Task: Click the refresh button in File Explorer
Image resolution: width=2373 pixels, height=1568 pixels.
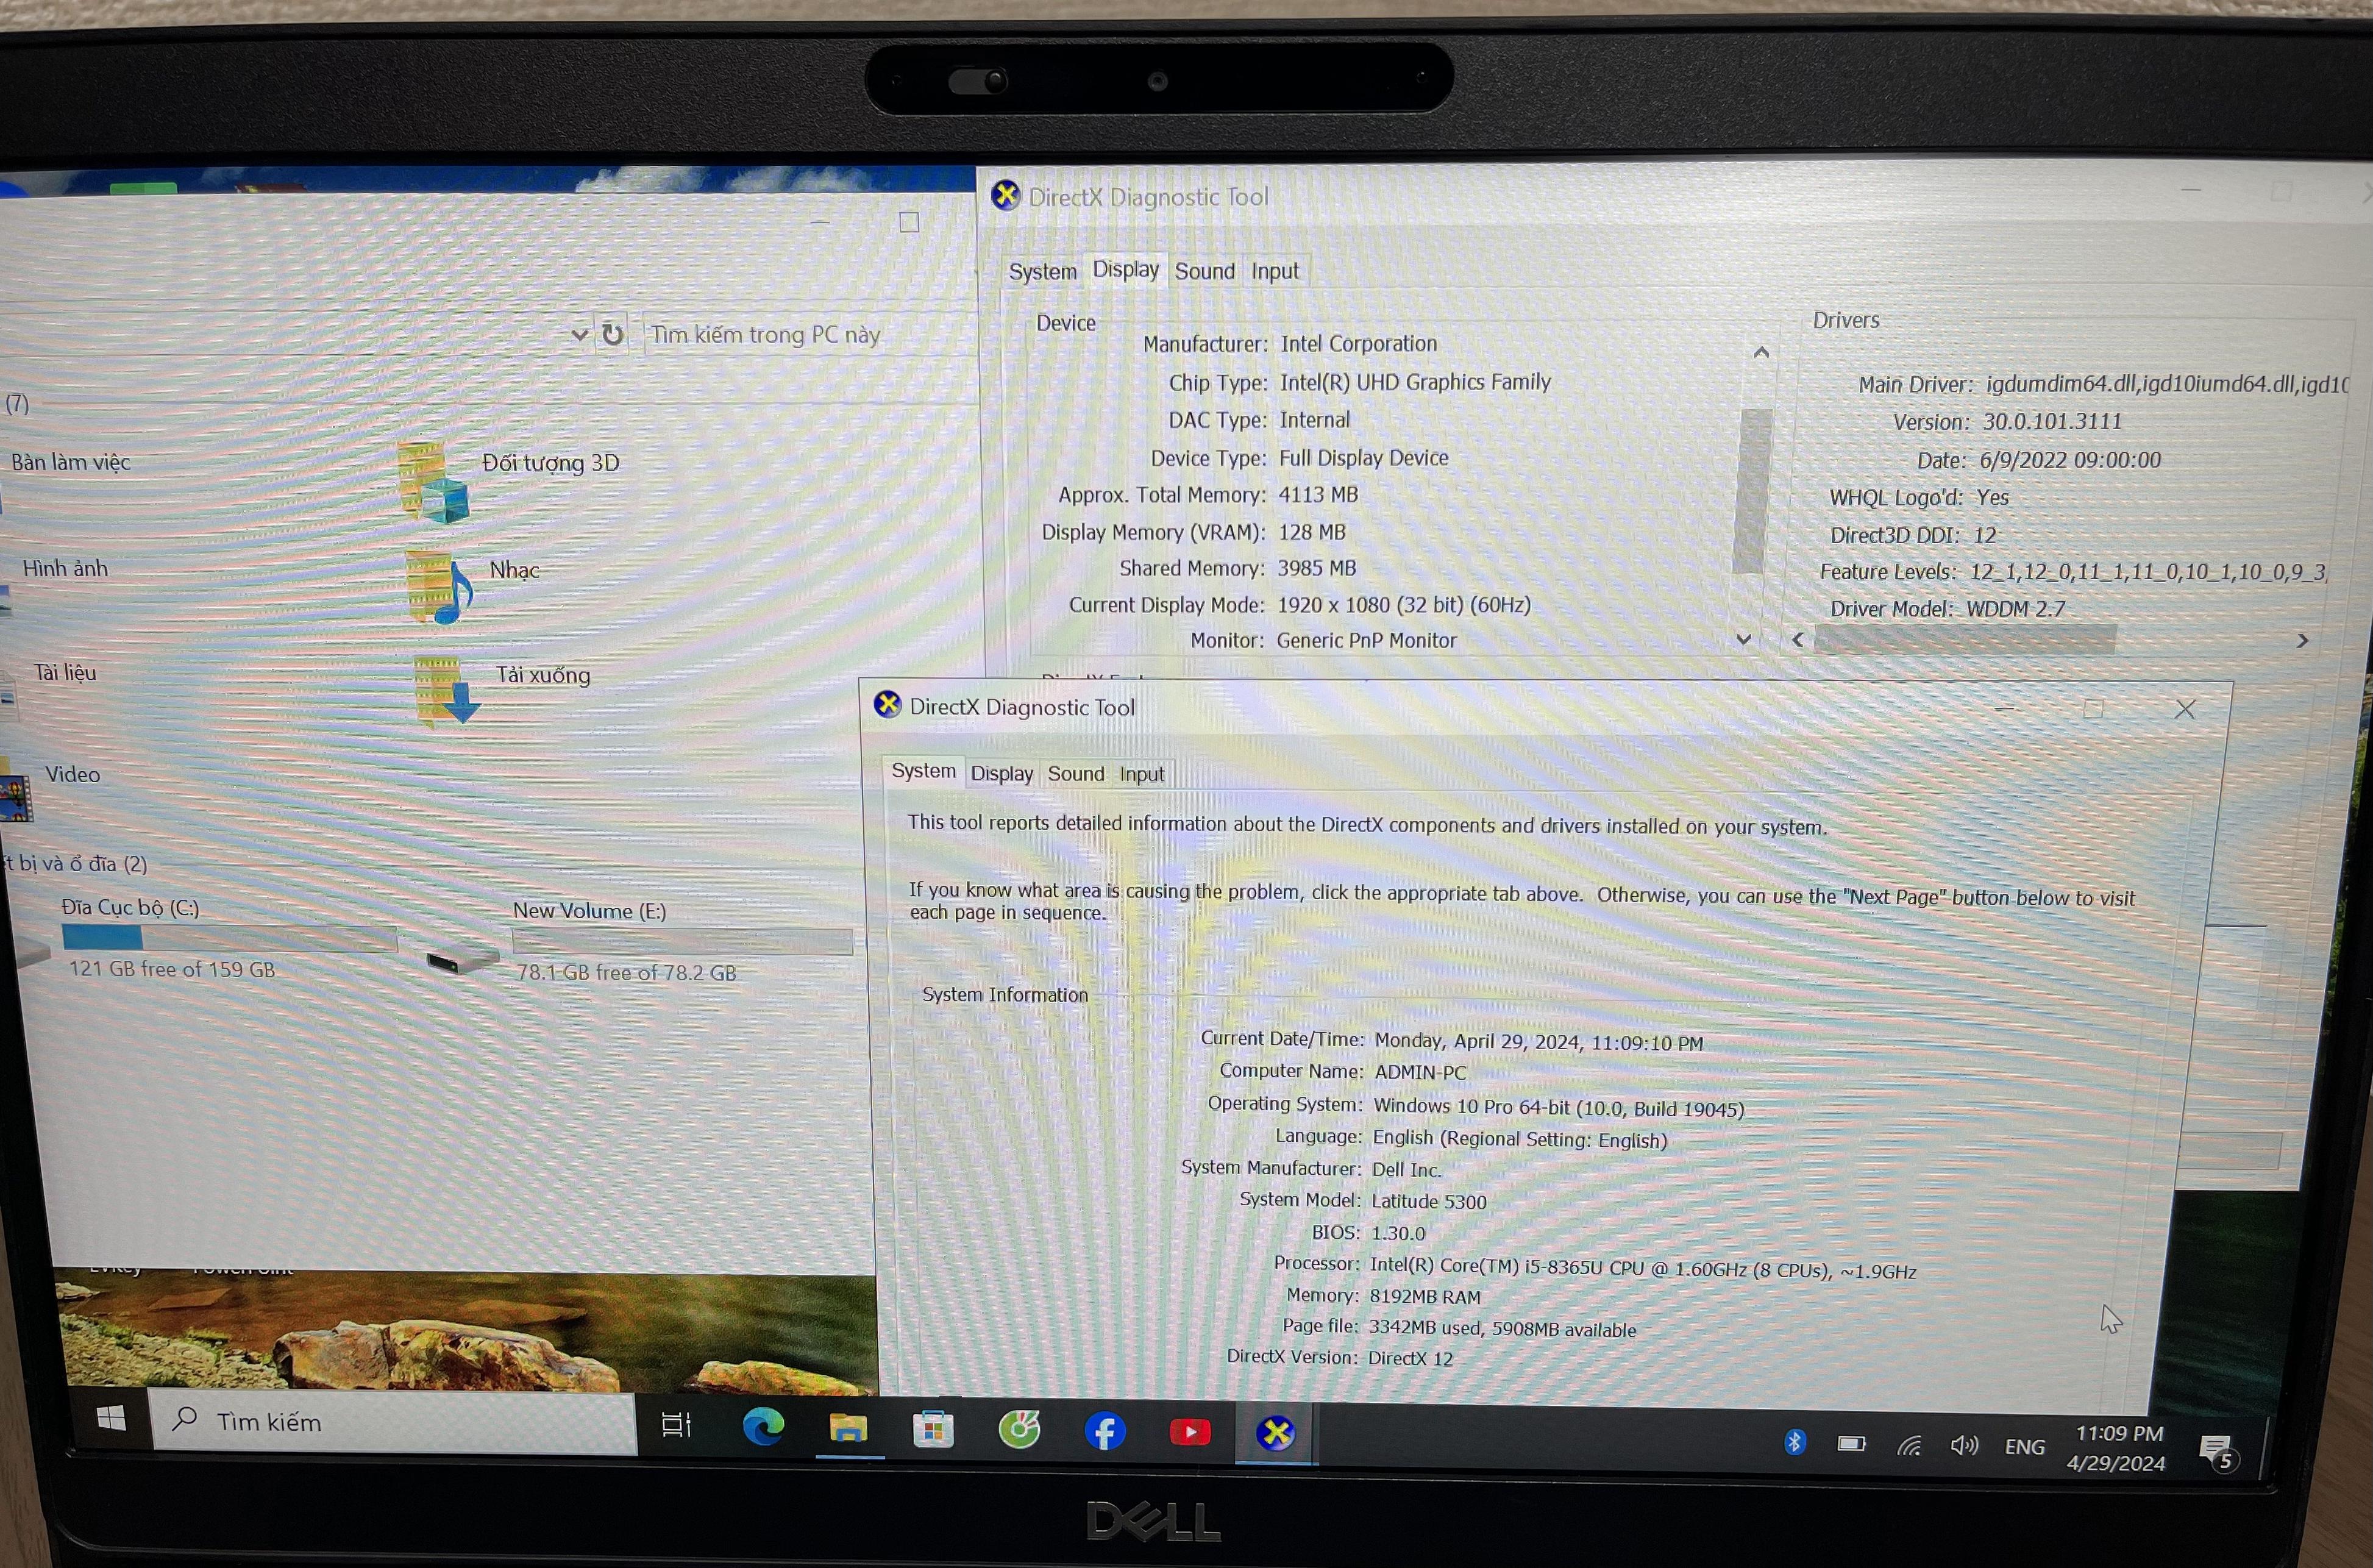Action: [613, 334]
